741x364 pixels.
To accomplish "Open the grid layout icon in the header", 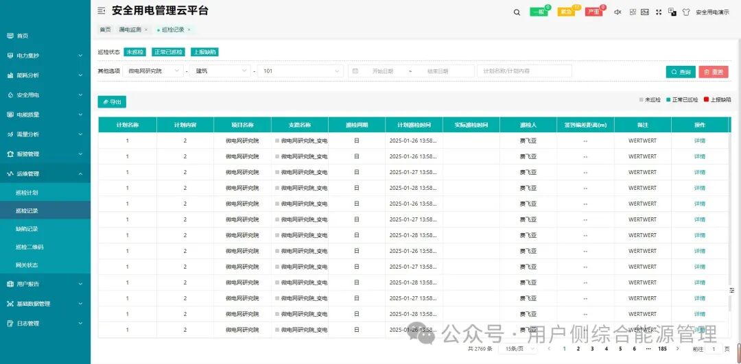I will [x=633, y=12].
